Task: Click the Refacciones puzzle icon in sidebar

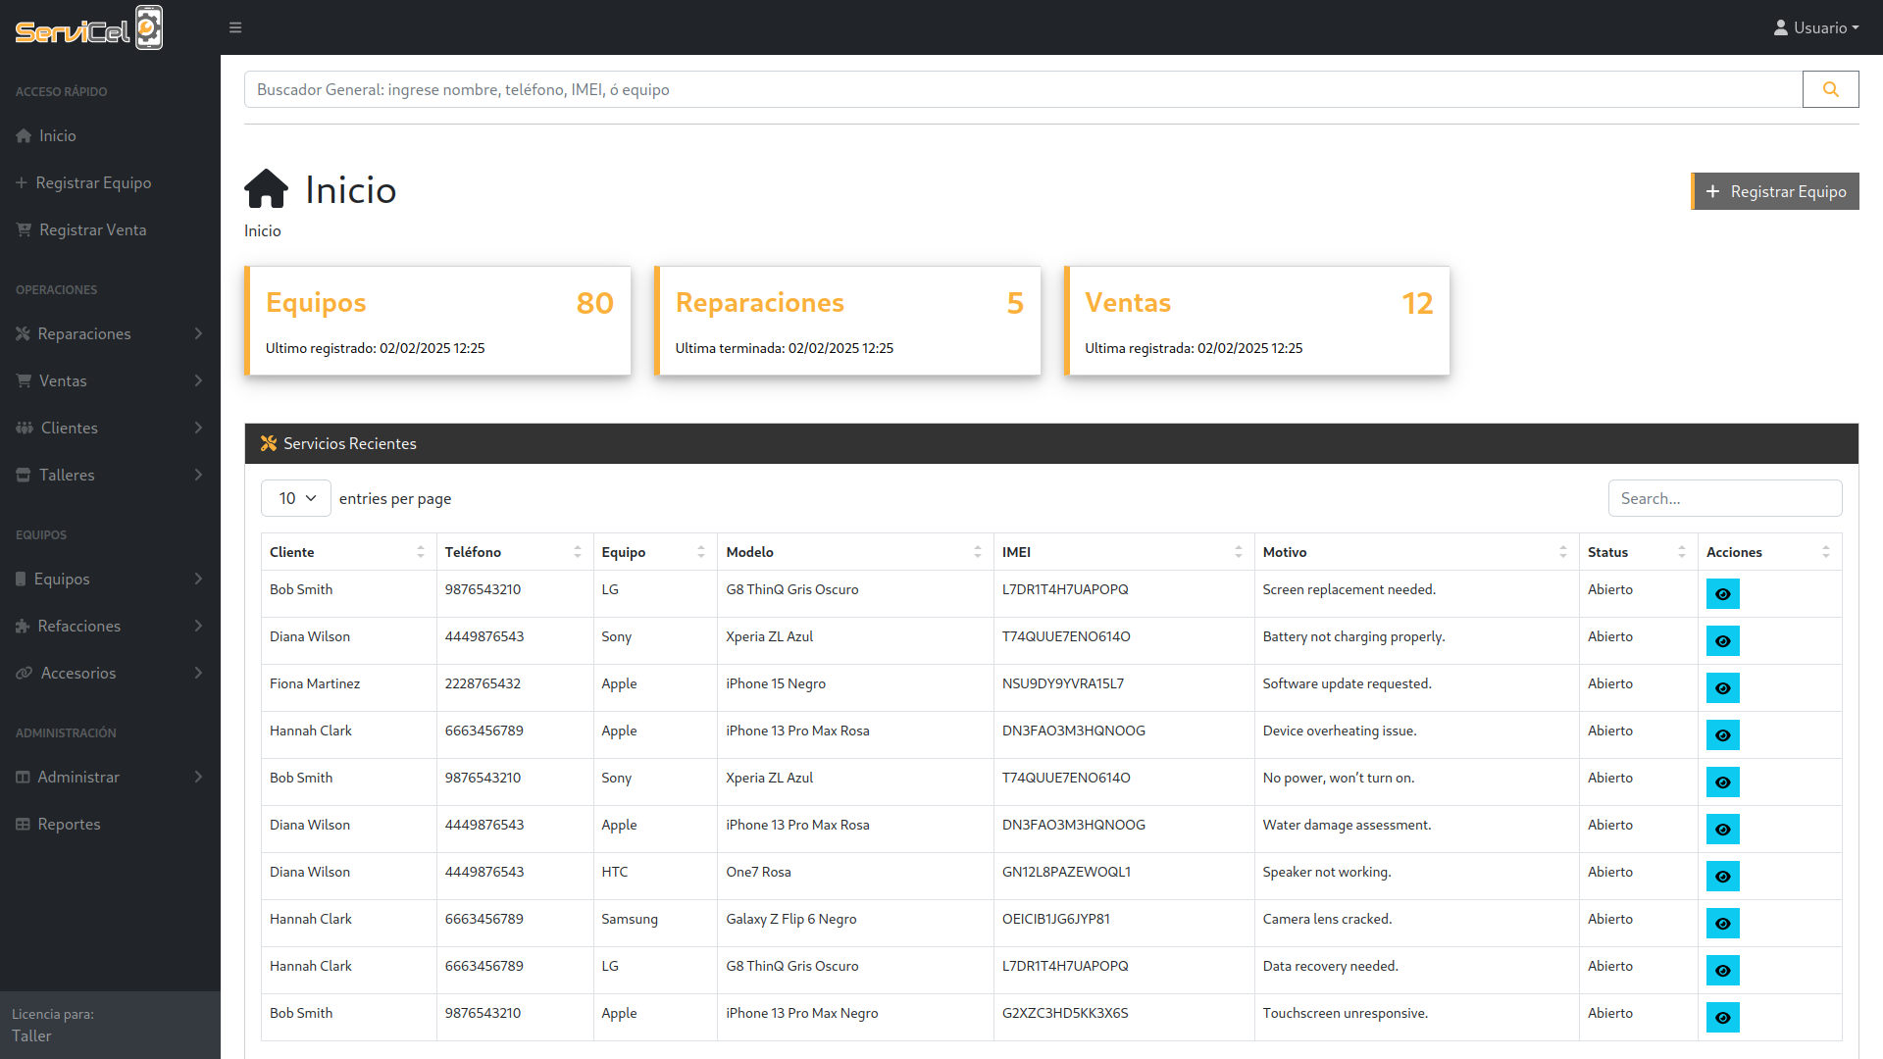Action: click(23, 626)
